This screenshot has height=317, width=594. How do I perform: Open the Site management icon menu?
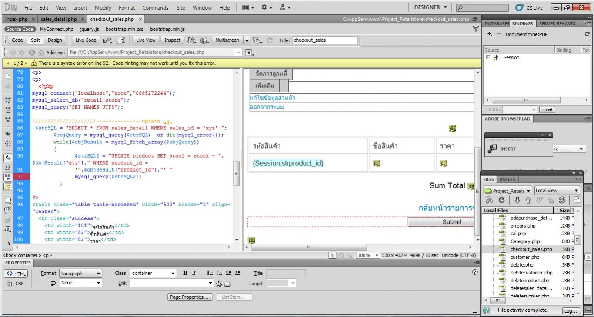pos(285,7)
